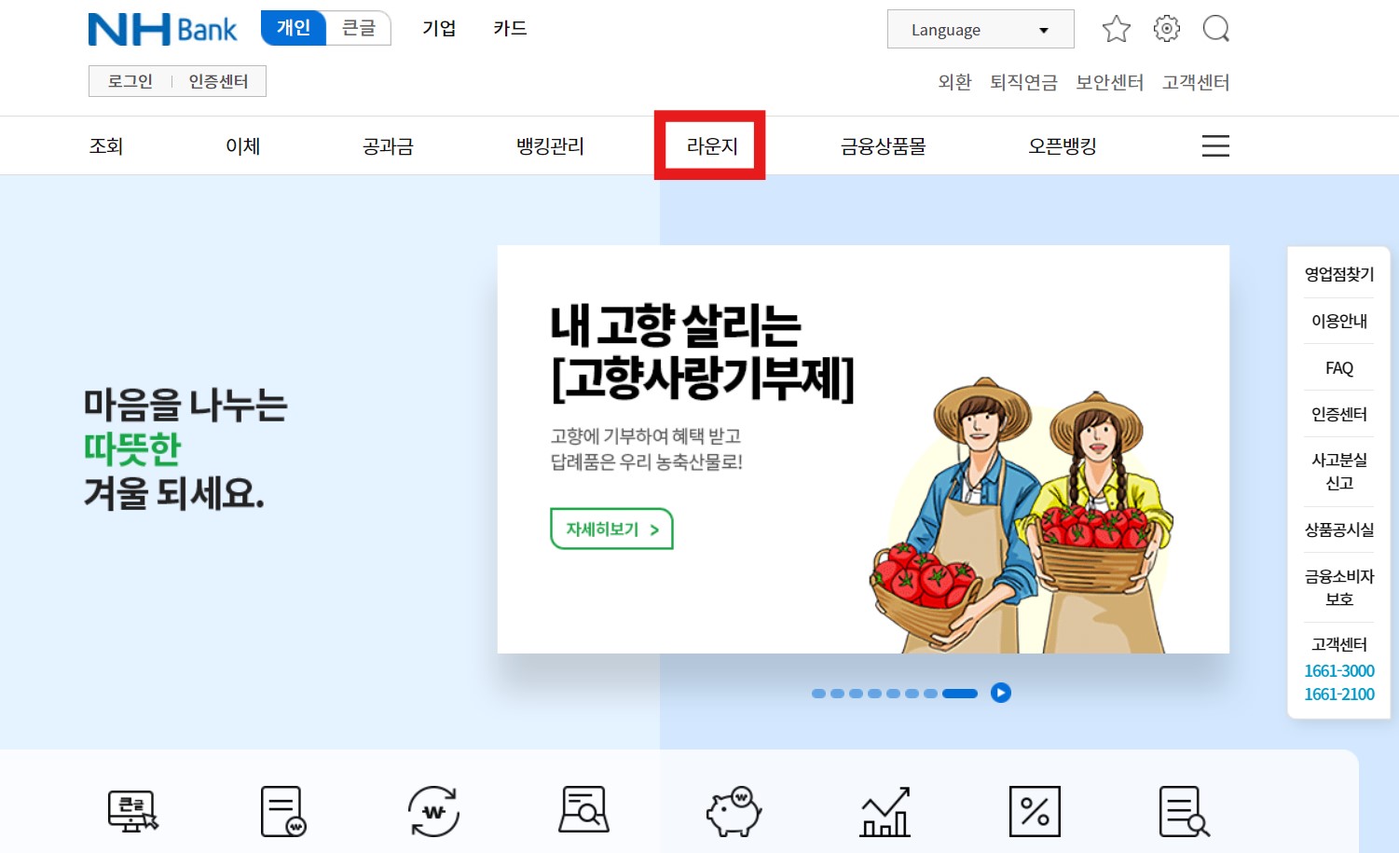
Task: Switch to 개인 personal banking mode
Action: [x=292, y=28]
